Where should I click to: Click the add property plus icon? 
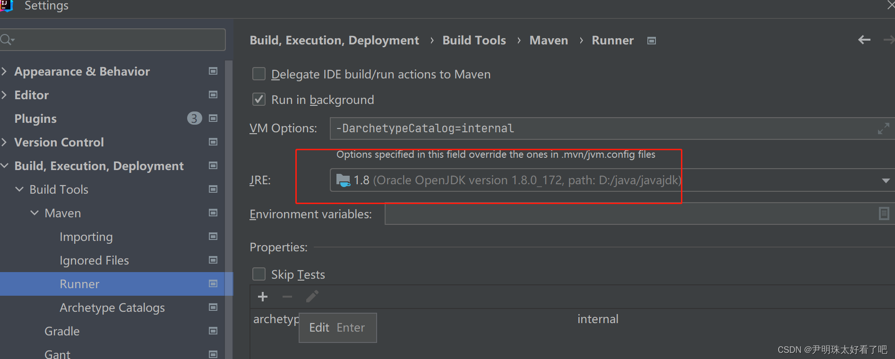coord(263,297)
